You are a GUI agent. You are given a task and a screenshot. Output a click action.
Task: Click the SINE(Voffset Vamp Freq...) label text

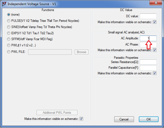[x=42, y=27]
